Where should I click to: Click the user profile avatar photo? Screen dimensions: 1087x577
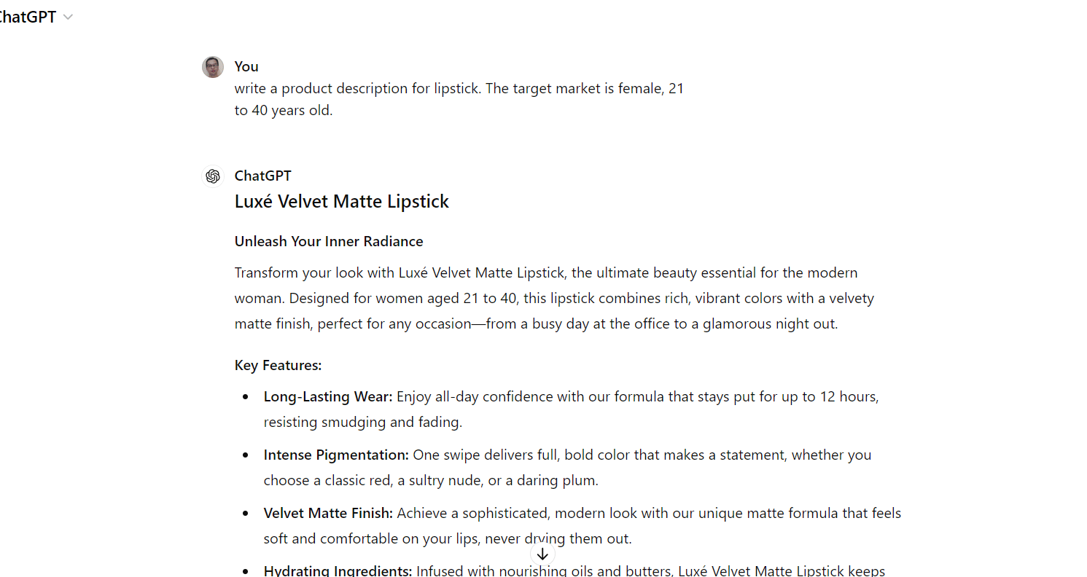pyautogui.click(x=213, y=67)
